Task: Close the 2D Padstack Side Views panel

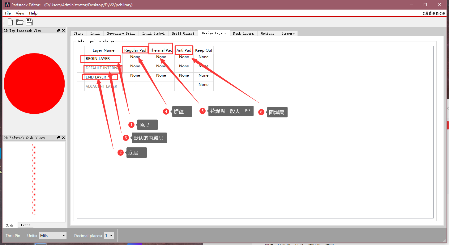Action: pos(63,137)
